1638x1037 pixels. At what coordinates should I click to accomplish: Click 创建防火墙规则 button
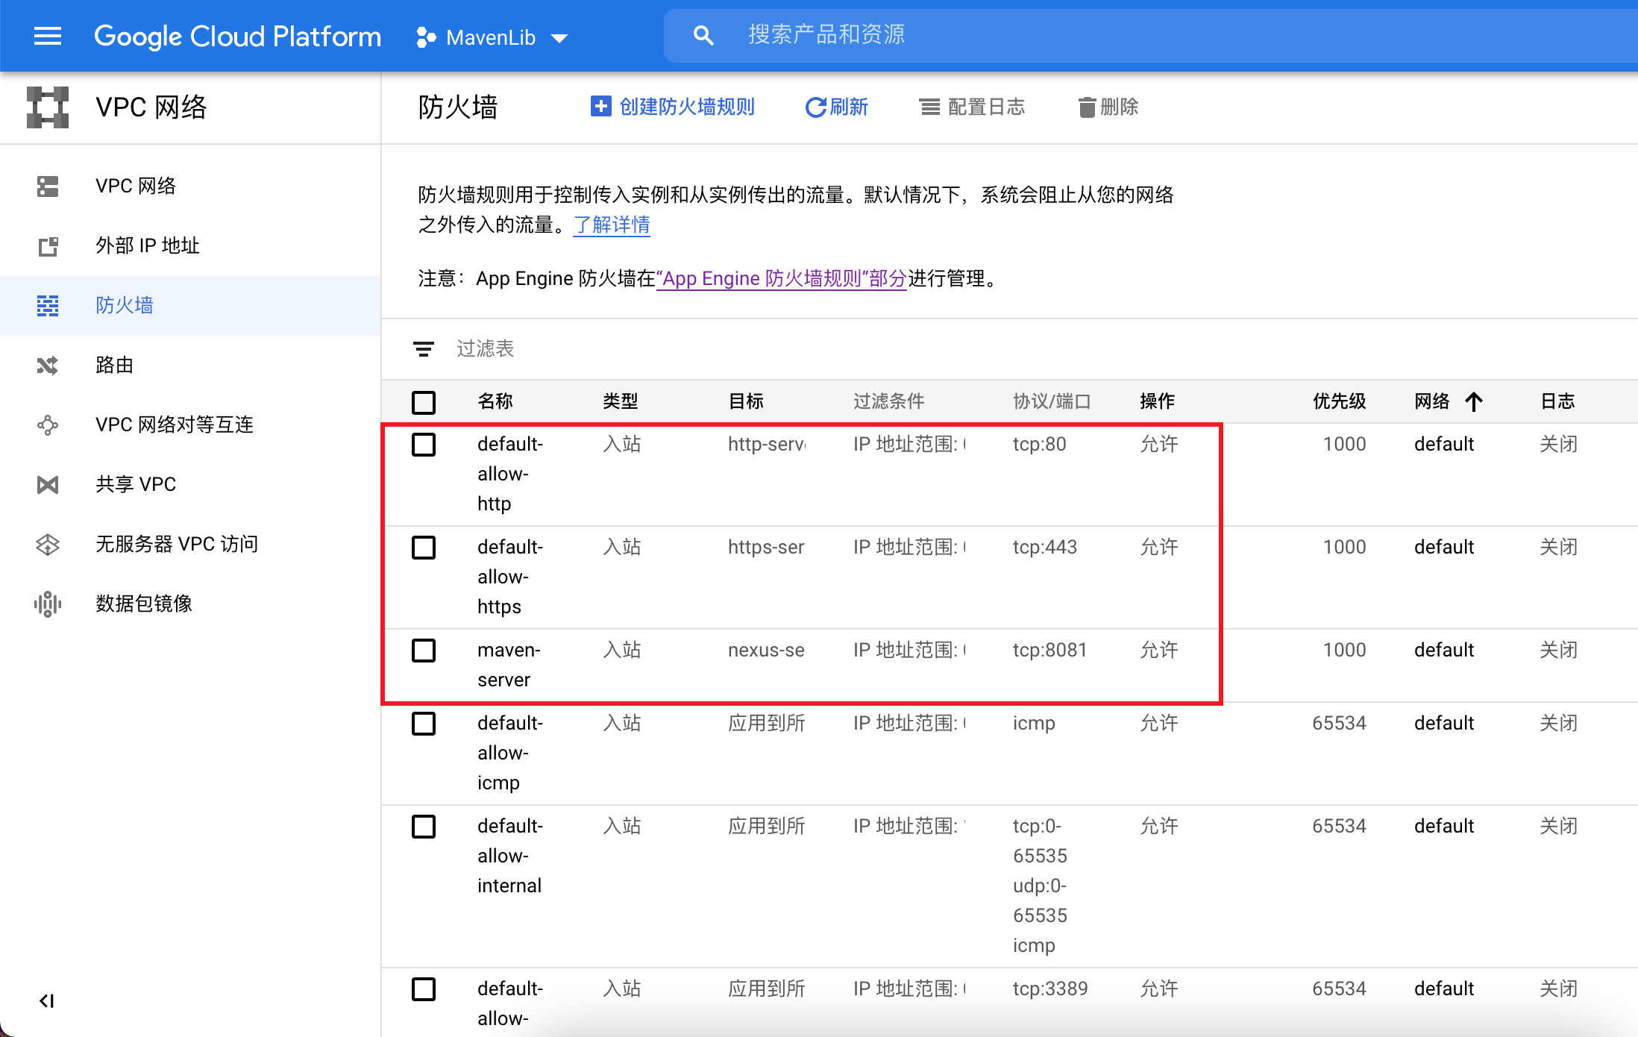[673, 107]
